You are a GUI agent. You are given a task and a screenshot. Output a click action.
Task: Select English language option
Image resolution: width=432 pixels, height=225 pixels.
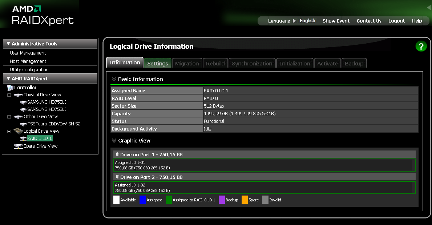[x=307, y=21]
